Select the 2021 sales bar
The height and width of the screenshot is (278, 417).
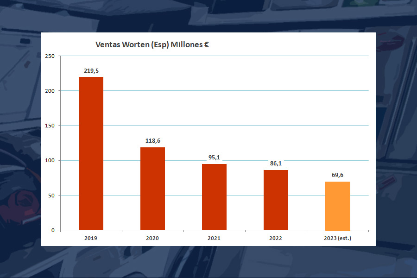click(x=215, y=197)
